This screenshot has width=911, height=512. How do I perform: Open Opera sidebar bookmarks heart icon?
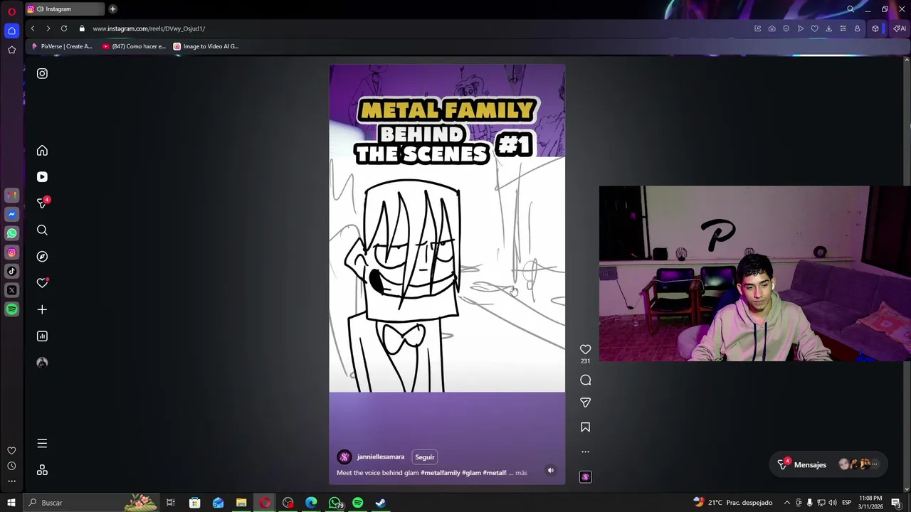click(11, 451)
